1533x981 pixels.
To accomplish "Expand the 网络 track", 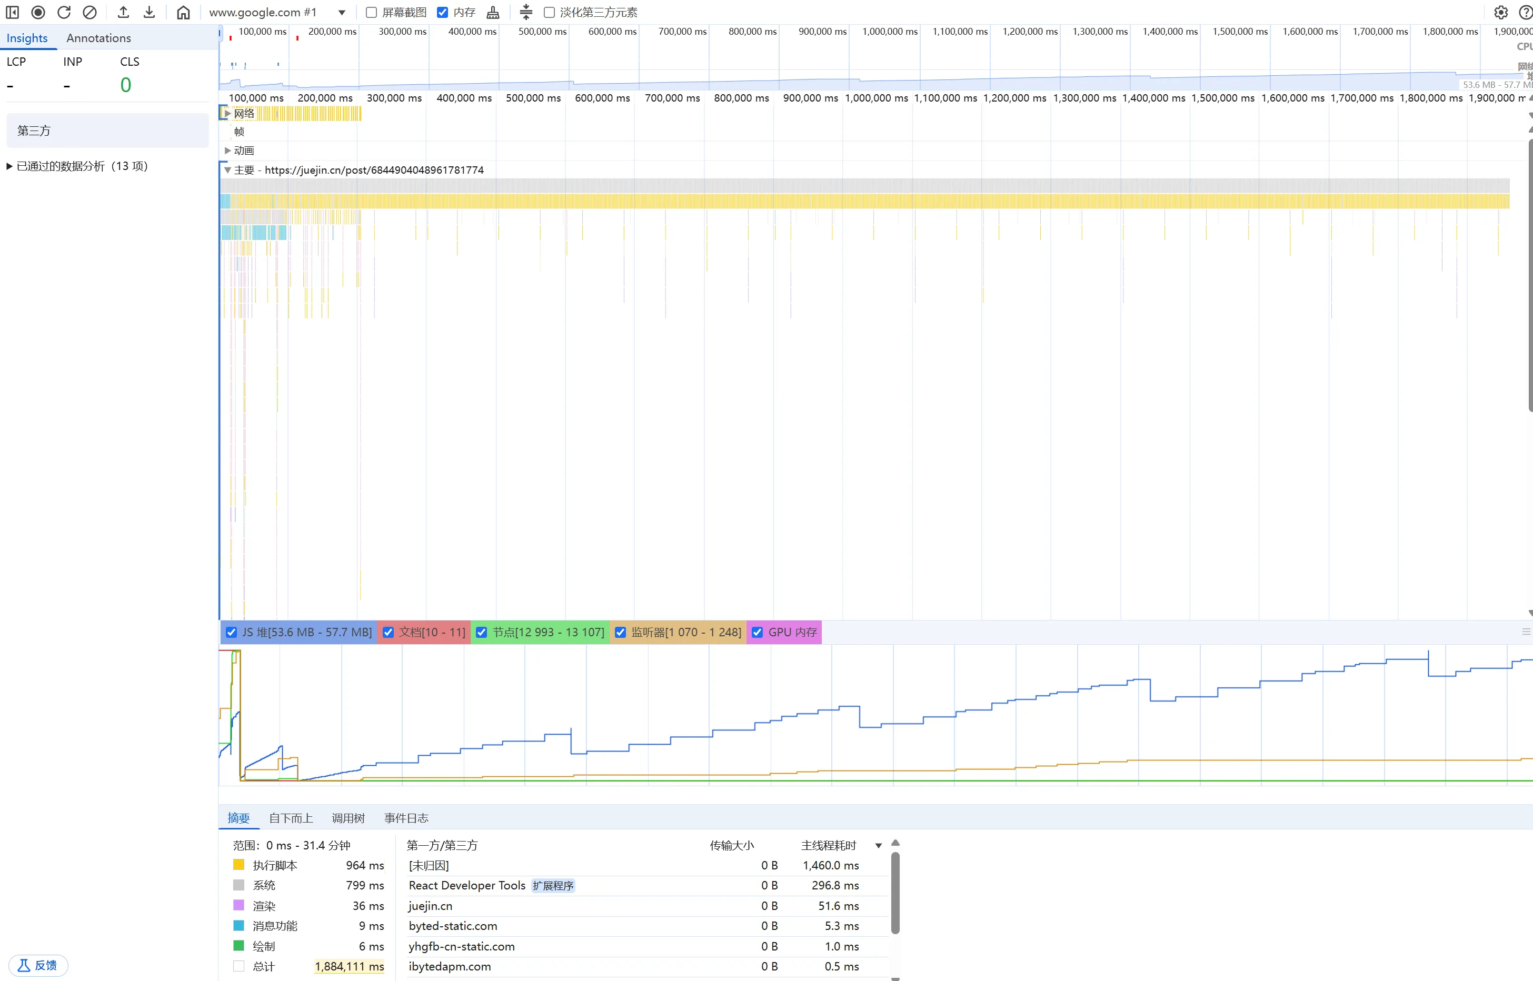I will pyautogui.click(x=227, y=113).
